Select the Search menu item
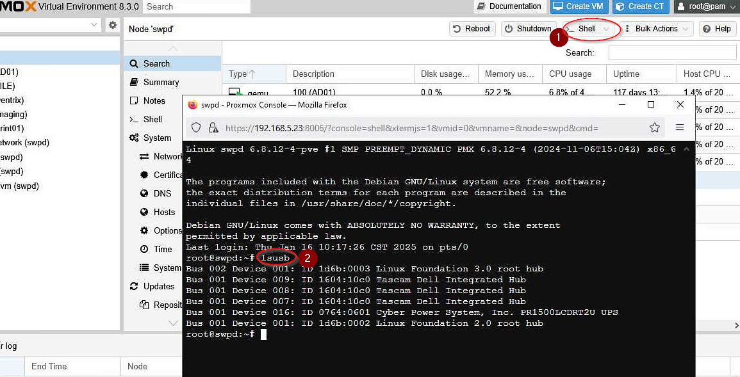Image resolution: width=740 pixels, height=377 pixels. 172,63
